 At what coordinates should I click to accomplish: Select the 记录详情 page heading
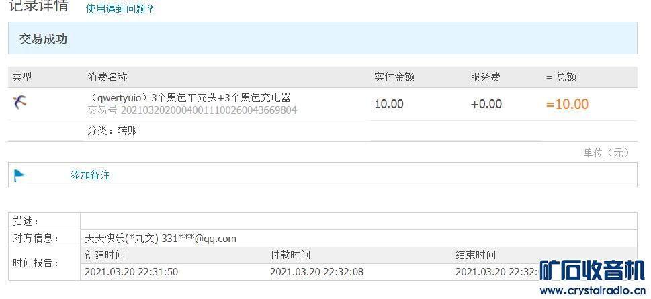pos(38,7)
